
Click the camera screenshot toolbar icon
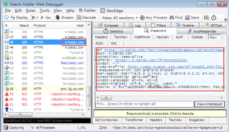point(206,18)
